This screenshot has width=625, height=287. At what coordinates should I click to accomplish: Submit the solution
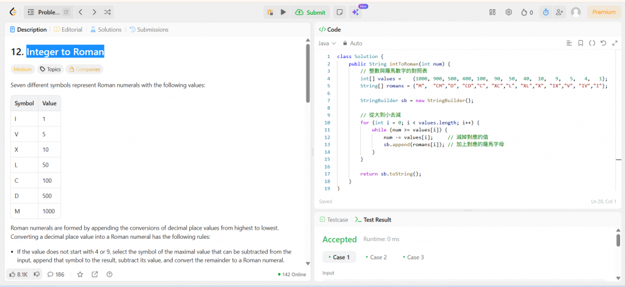(x=311, y=12)
